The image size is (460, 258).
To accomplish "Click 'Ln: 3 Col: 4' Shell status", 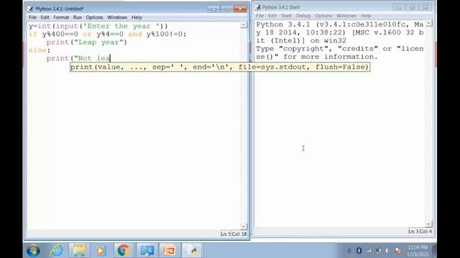I will (x=420, y=231).
